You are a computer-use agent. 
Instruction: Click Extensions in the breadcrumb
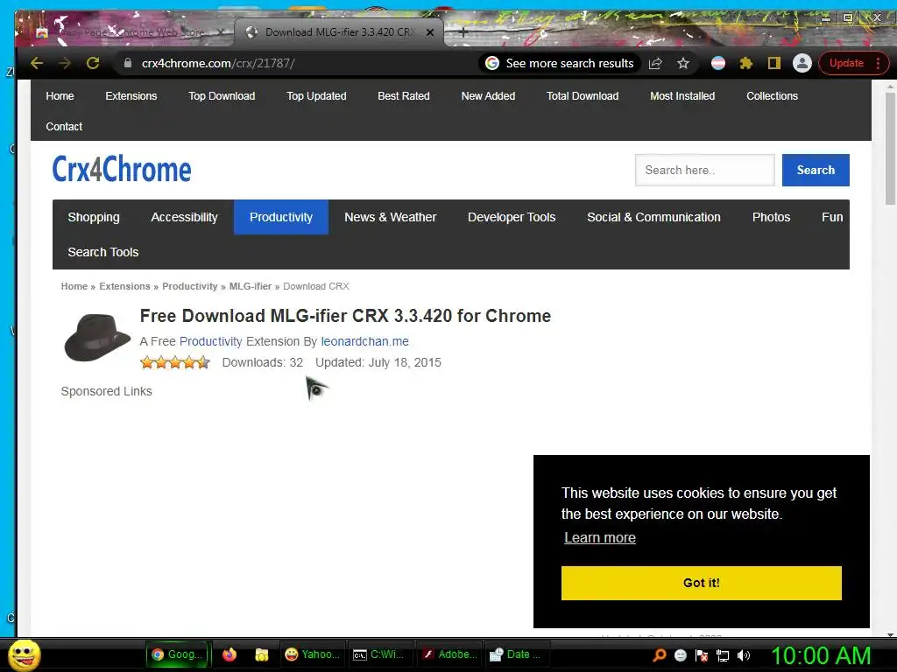click(x=124, y=286)
